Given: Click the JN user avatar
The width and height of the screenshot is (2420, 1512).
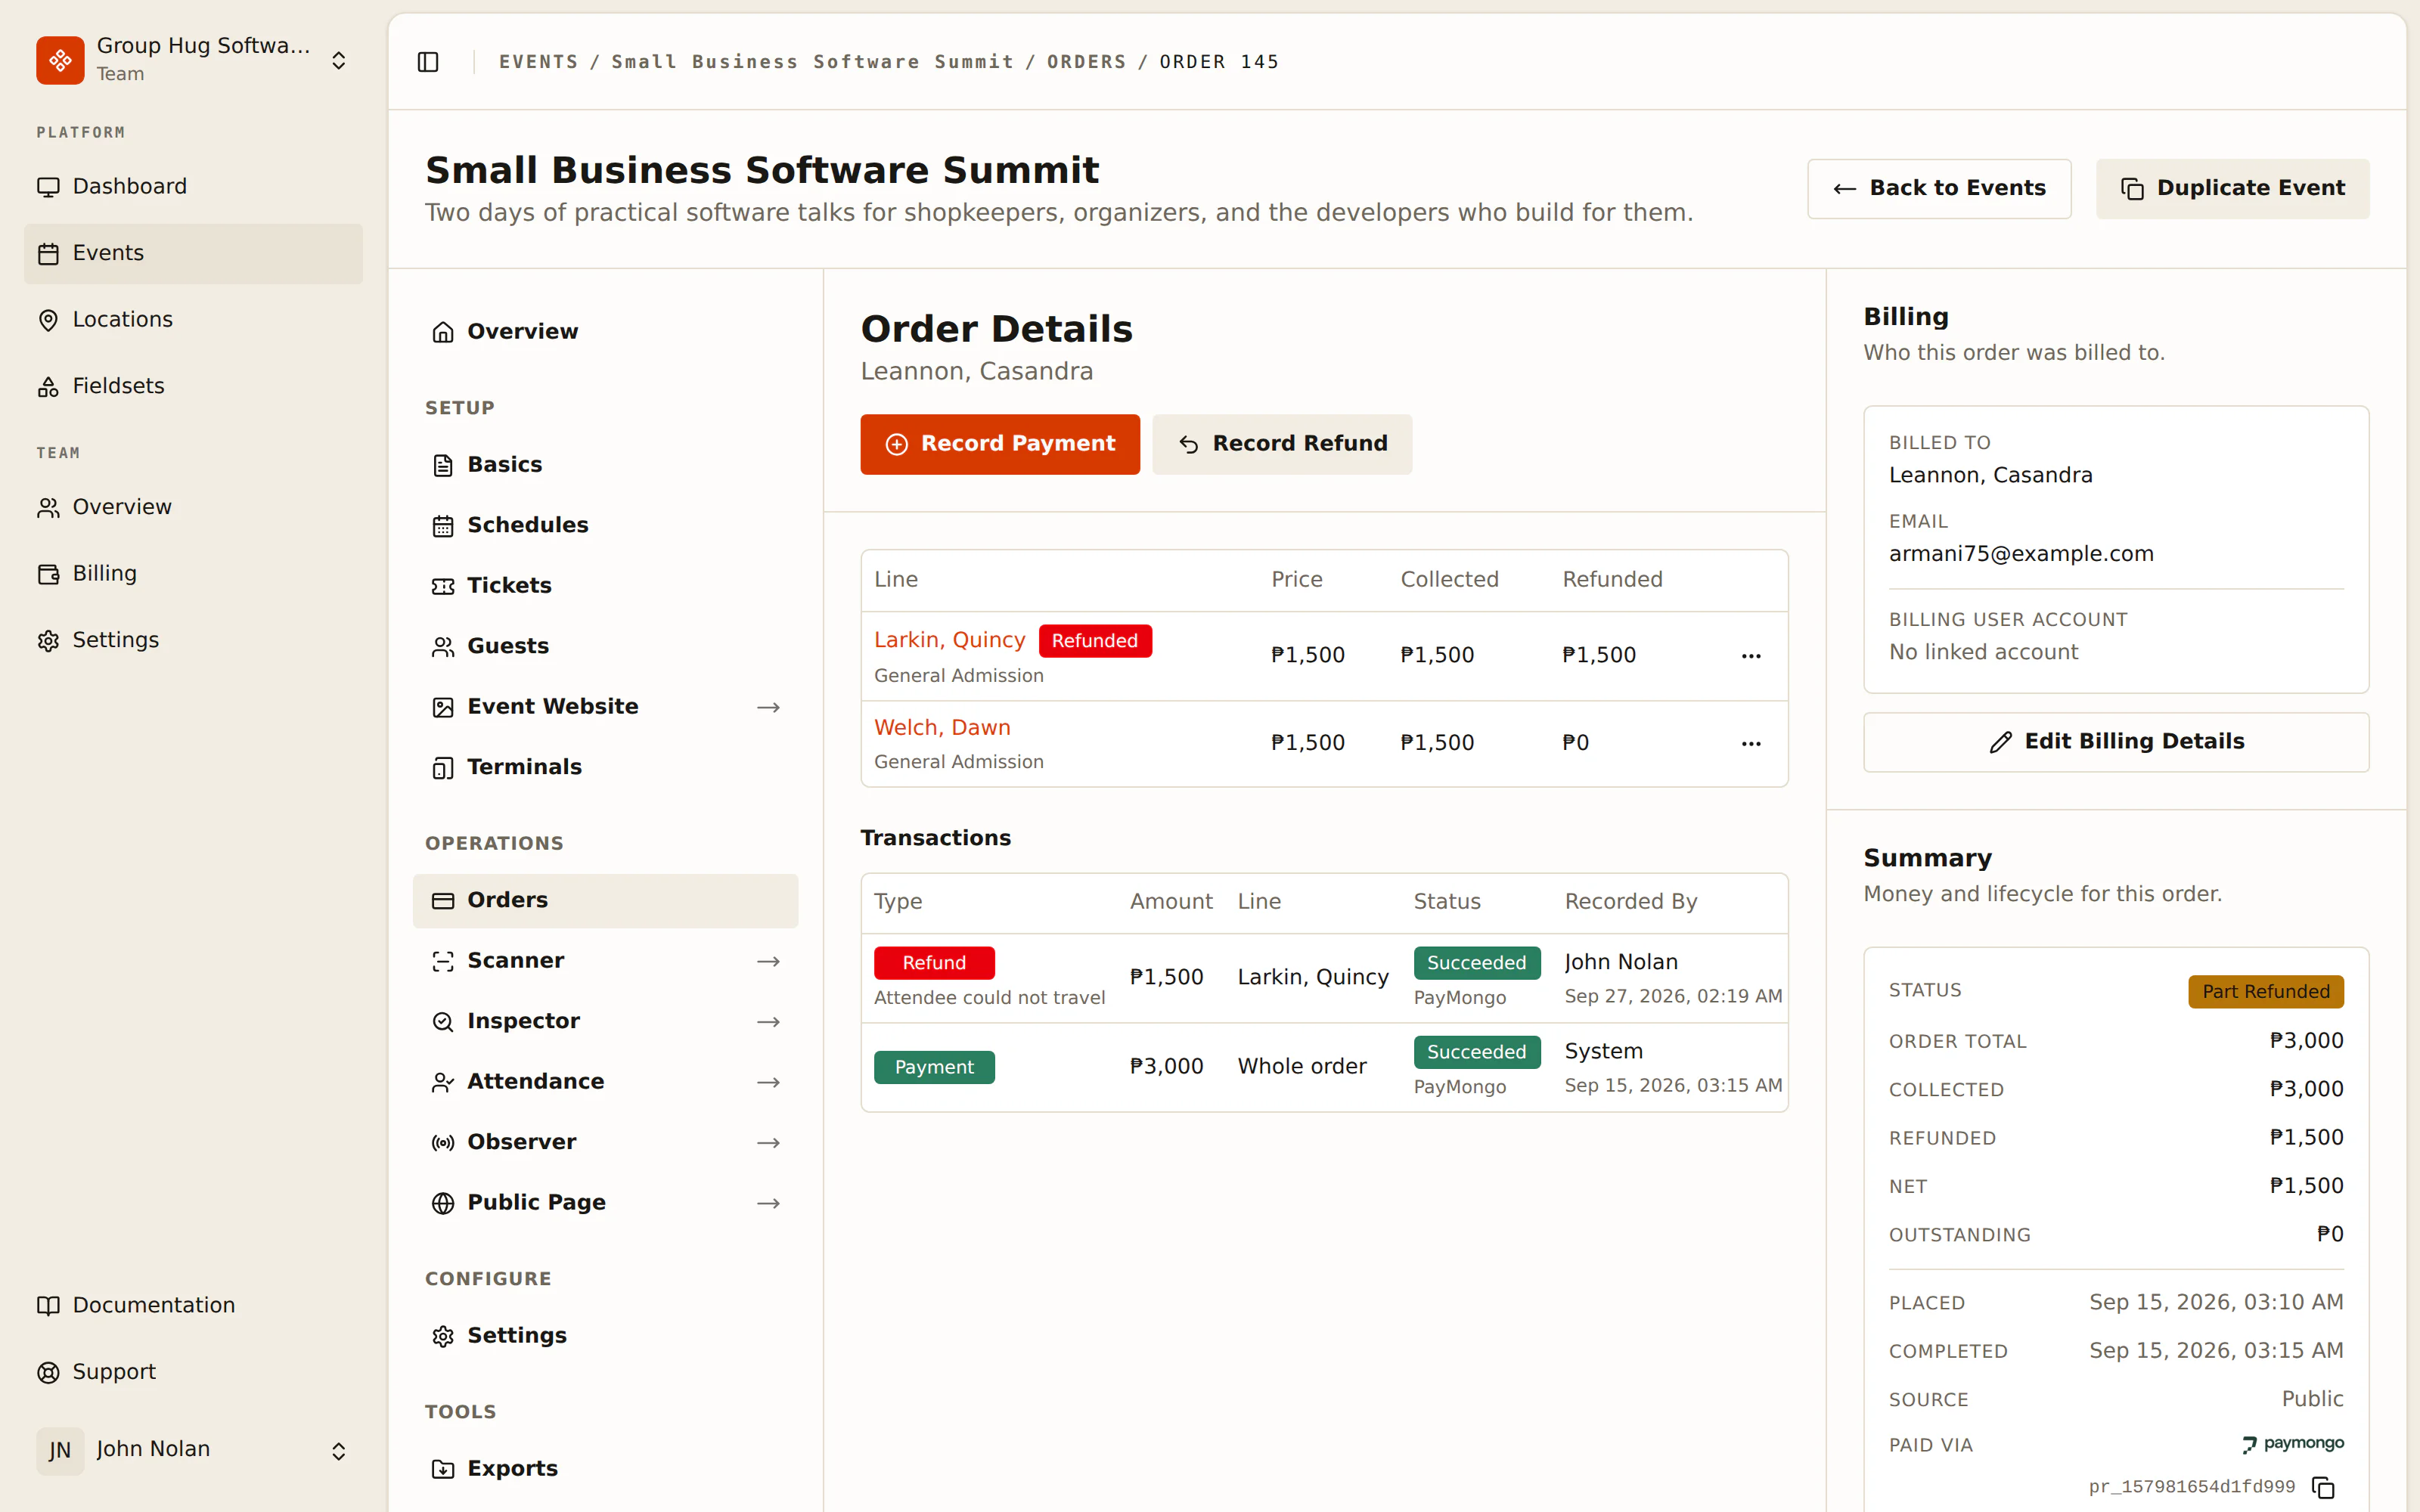Looking at the screenshot, I should (60, 1450).
